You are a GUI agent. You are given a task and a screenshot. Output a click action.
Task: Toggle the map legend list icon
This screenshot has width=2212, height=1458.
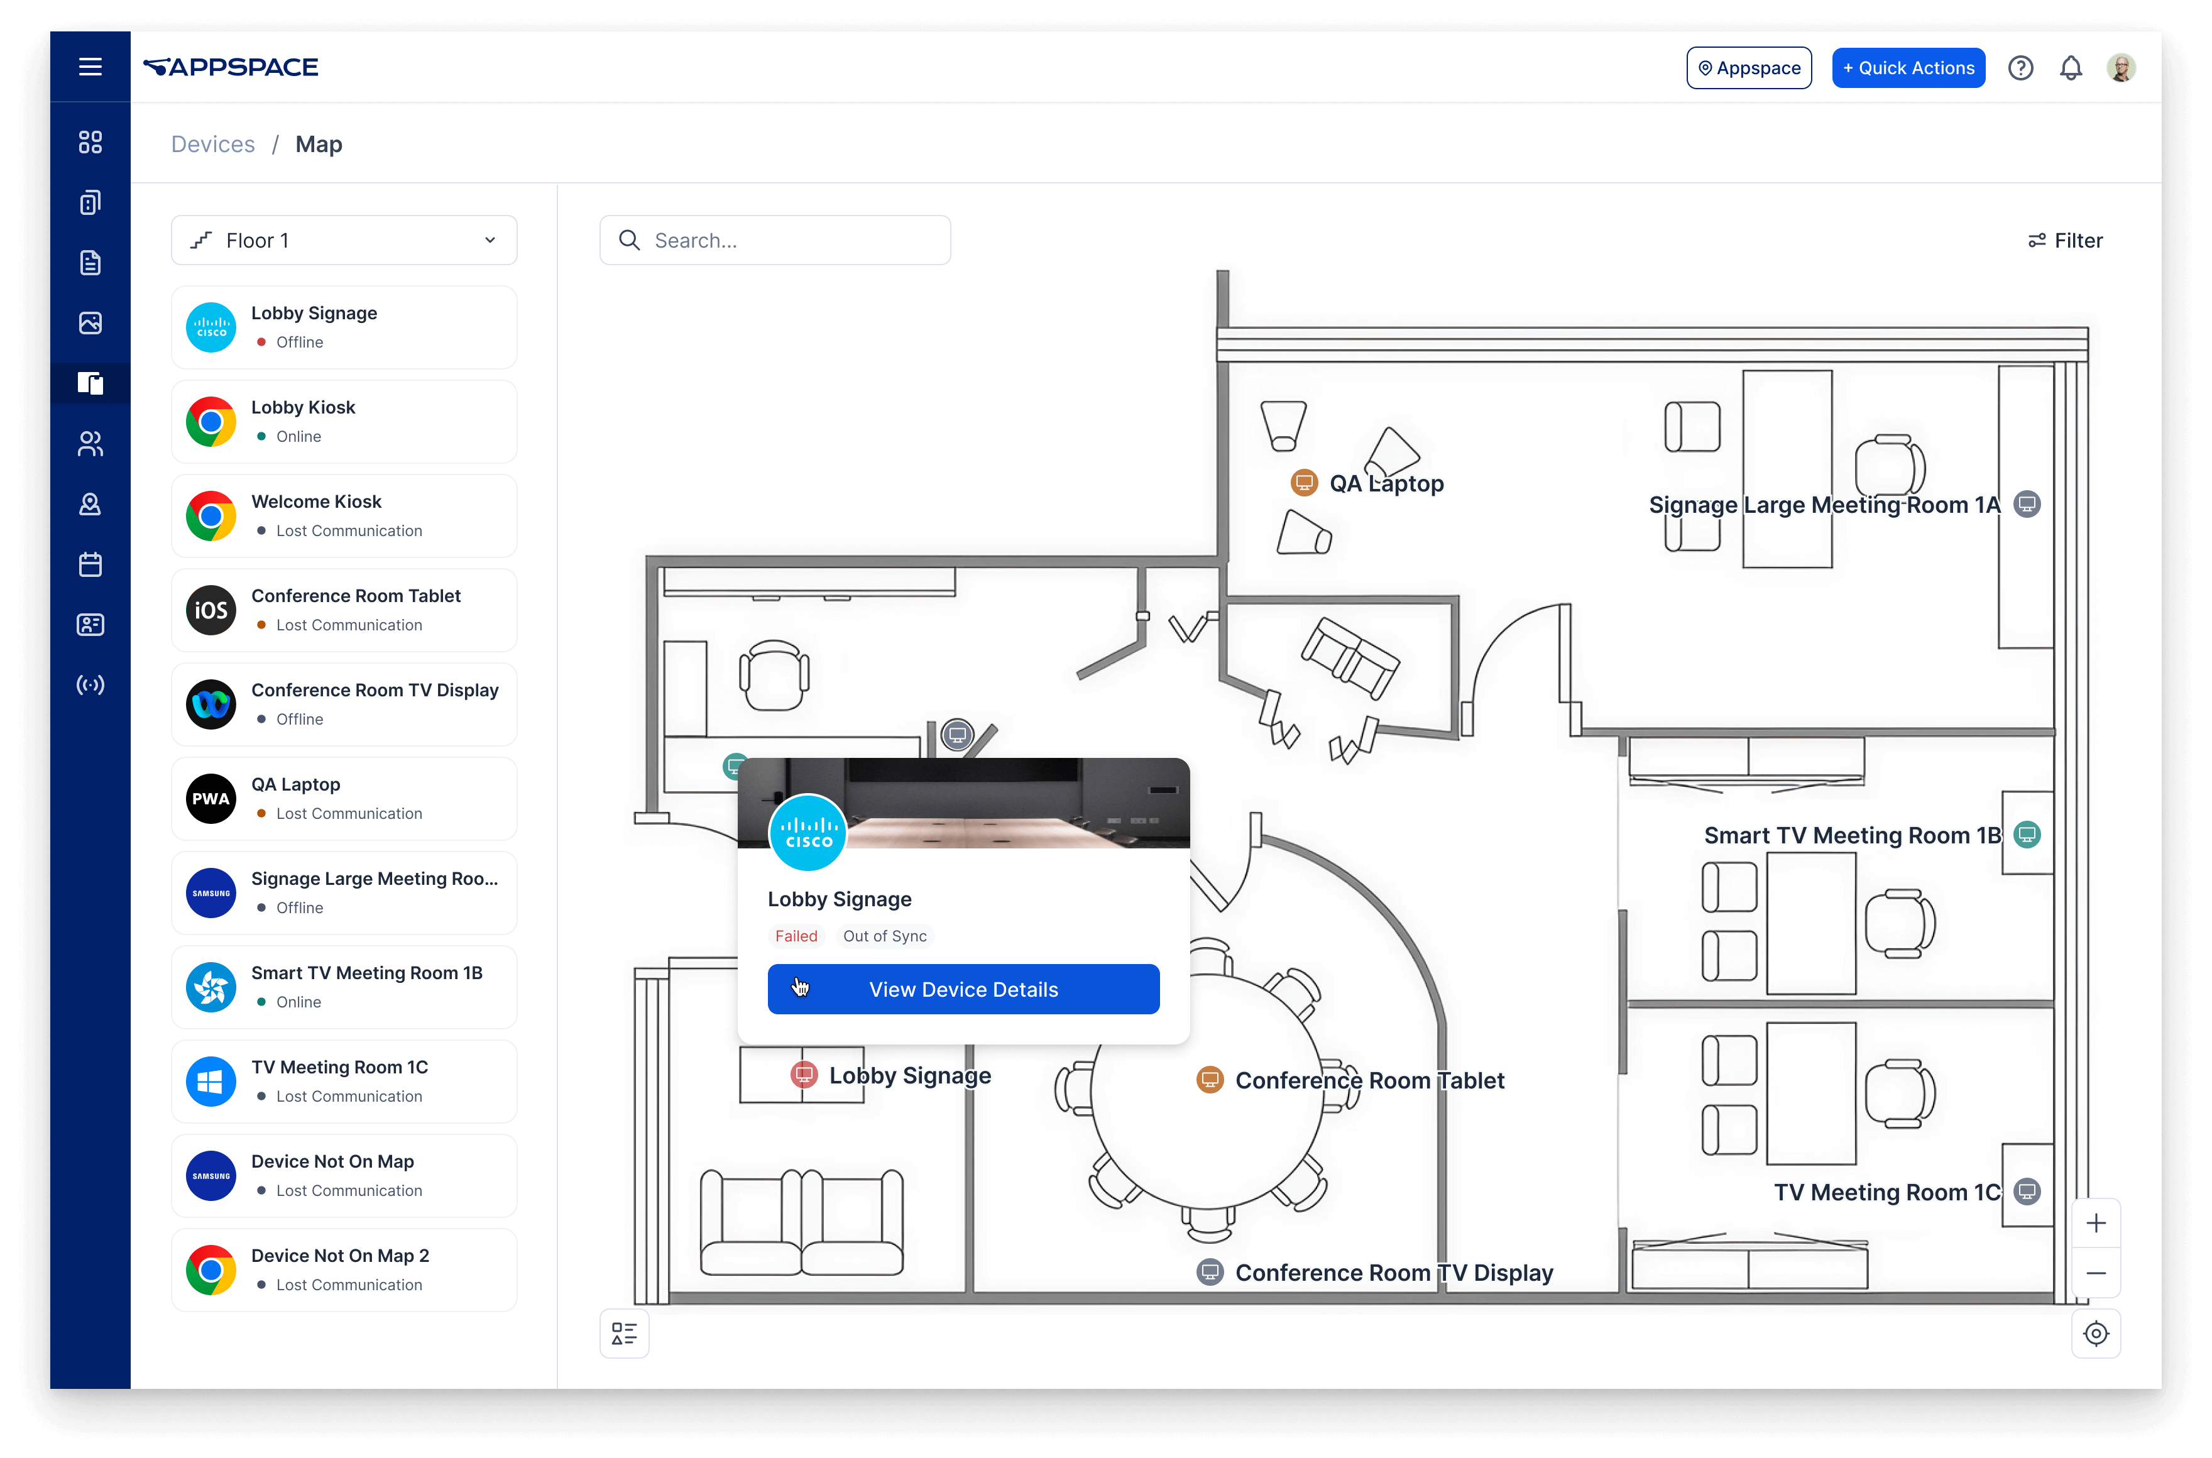pyautogui.click(x=624, y=1334)
